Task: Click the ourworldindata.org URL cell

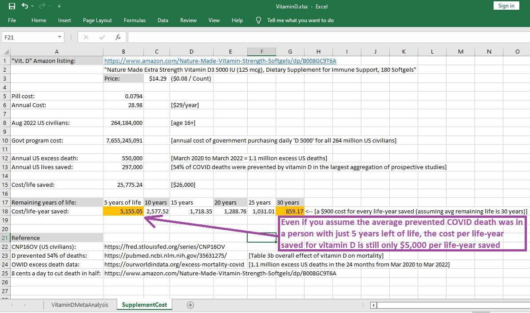Action: coord(174,264)
